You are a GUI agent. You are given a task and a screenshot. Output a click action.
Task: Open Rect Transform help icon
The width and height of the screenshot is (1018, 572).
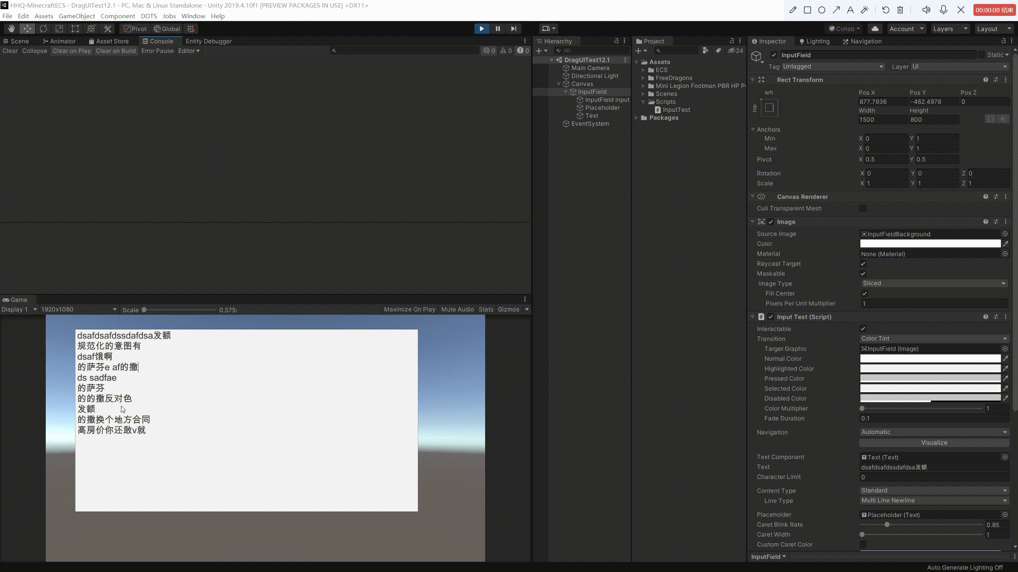[x=985, y=80]
